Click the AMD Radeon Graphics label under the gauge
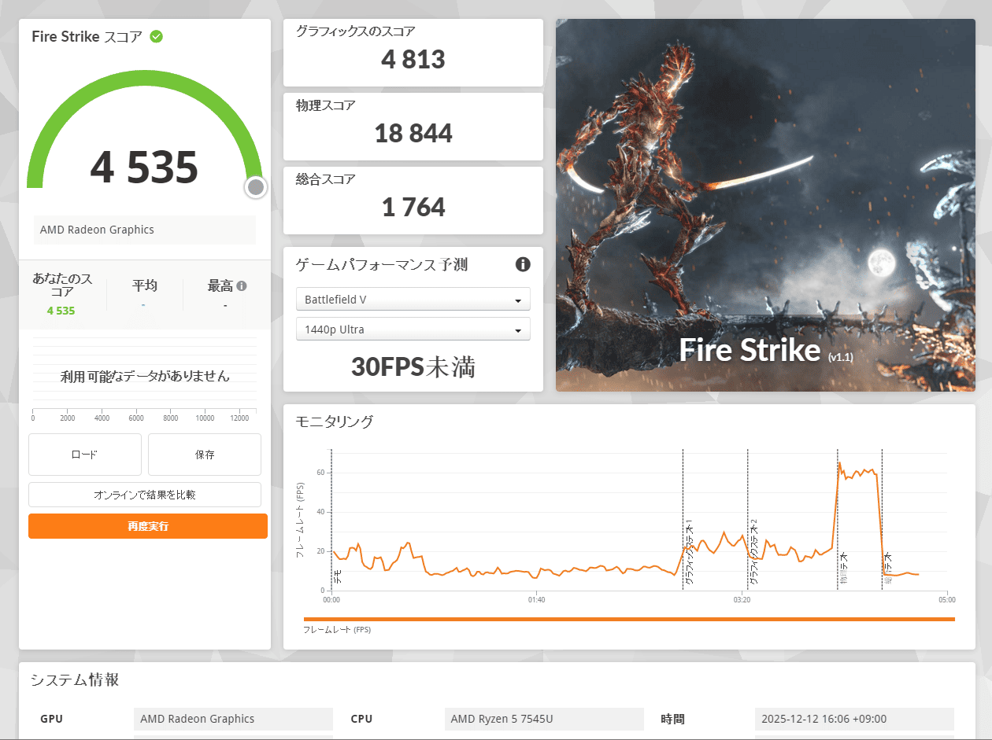The image size is (992, 740). pos(145,230)
